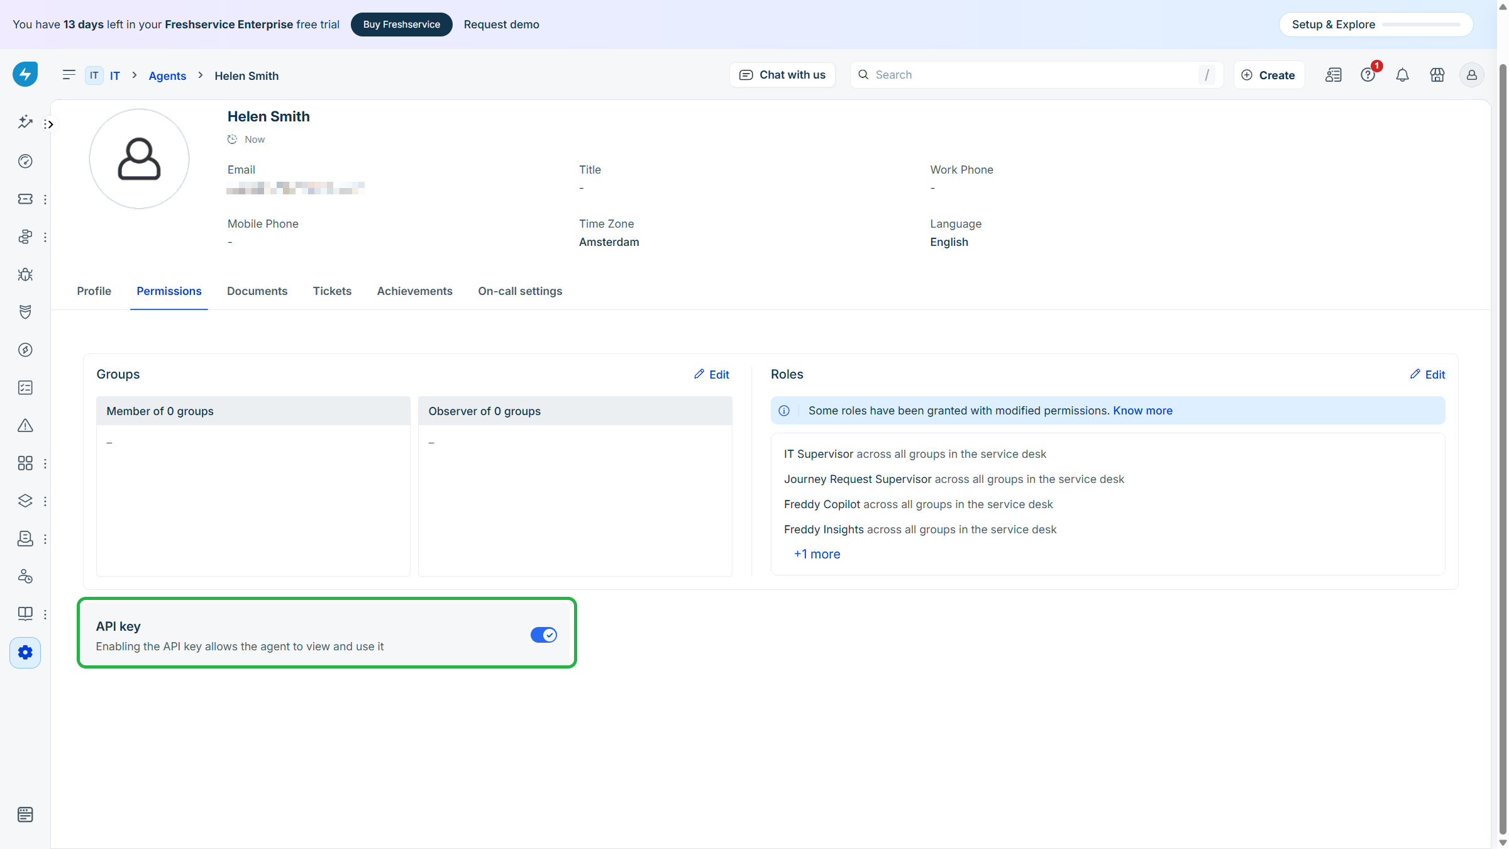Click the 'Journey Request Supervisor' role text
Viewport: 1509px width, 849px height.
pos(858,479)
